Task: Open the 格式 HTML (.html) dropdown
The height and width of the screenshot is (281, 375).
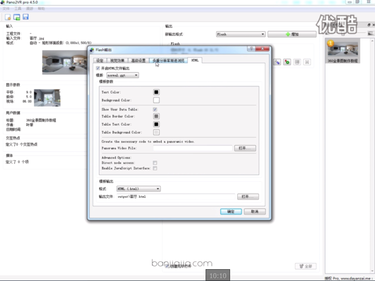Action: (138, 189)
